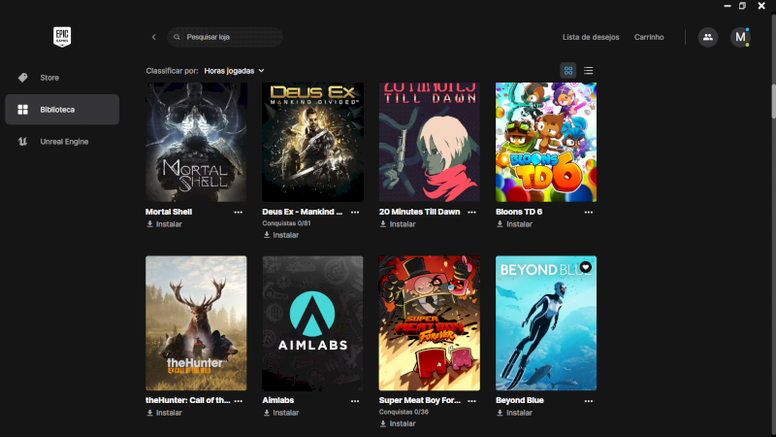The image size is (776, 437).
Task: Open Aimlabs three-dot options menu
Action: tap(355, 401)
